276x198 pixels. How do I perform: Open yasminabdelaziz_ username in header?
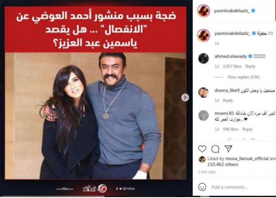tap(232, 11)
